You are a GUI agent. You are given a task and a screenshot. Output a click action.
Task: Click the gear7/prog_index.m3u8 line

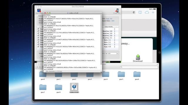point(52,64)
